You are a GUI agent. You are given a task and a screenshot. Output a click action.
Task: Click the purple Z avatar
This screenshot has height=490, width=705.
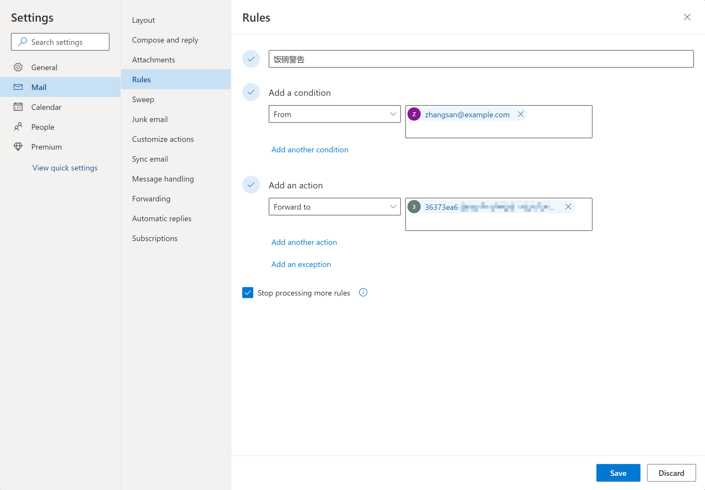414,114
